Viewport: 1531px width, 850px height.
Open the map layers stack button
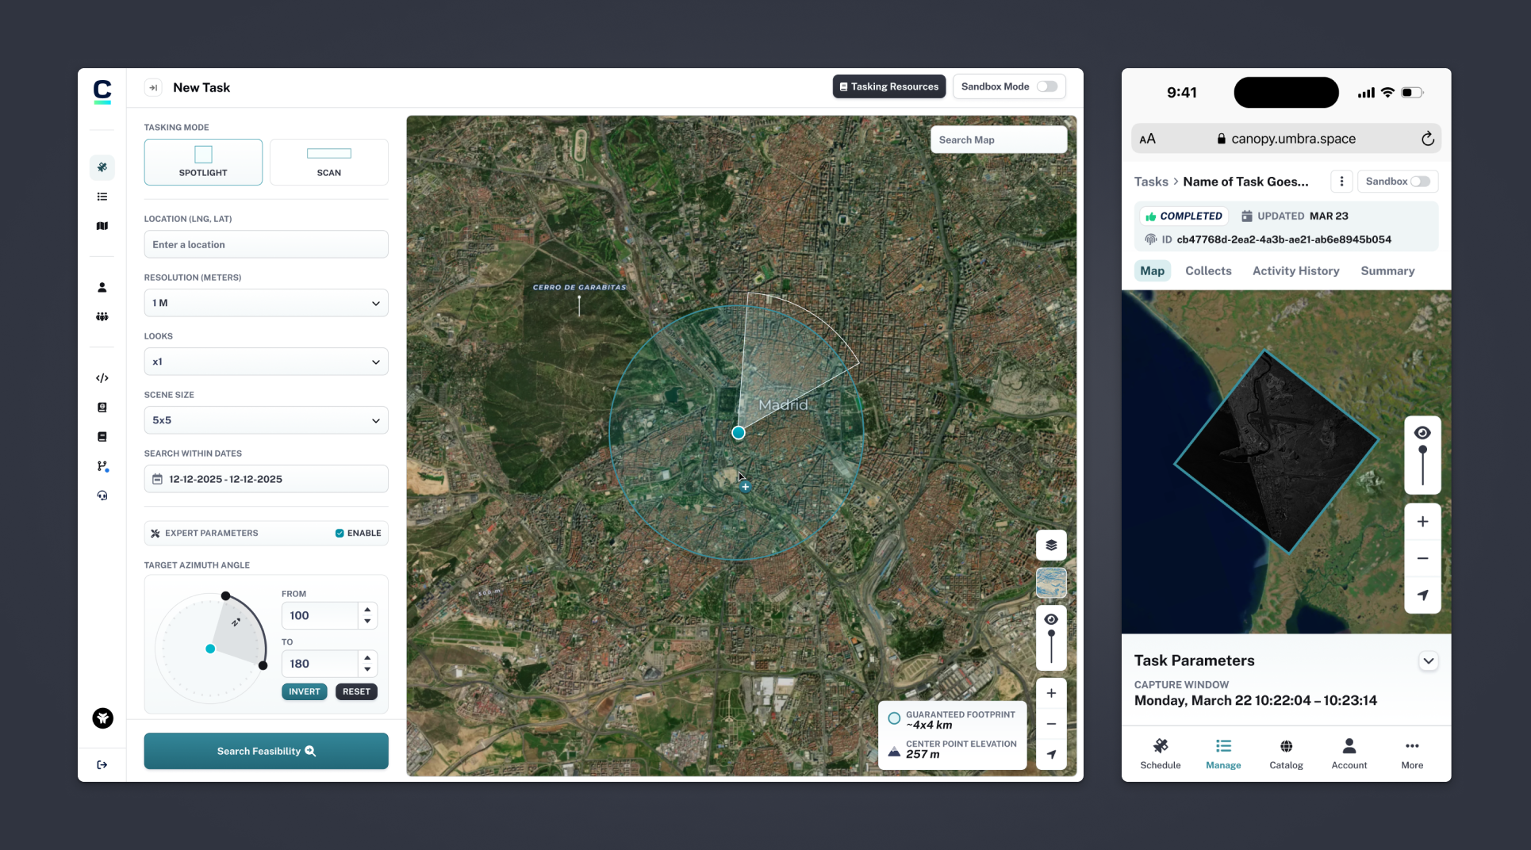[1051, 545]
